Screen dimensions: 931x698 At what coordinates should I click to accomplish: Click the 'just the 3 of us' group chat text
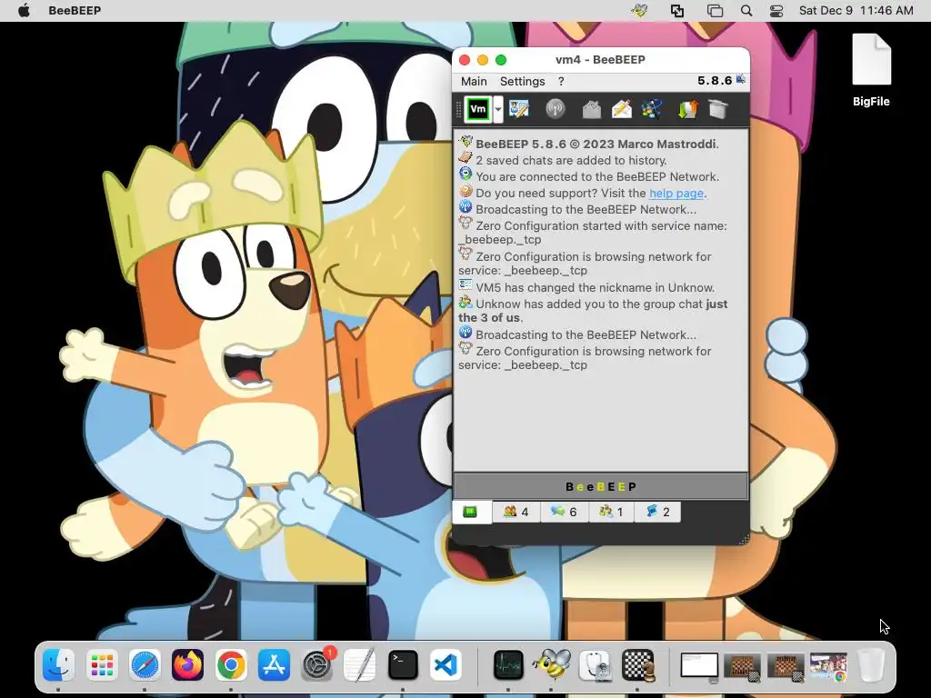(593, 311)
